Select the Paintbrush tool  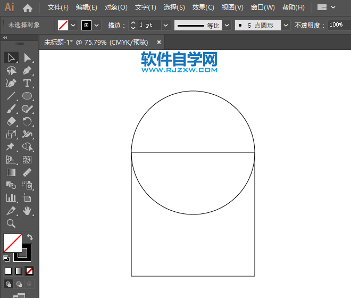[11, 109]
